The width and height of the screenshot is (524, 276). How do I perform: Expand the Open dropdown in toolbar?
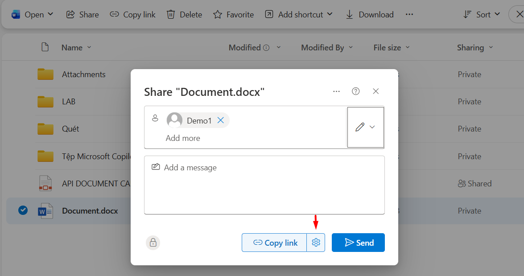point(33,14)
